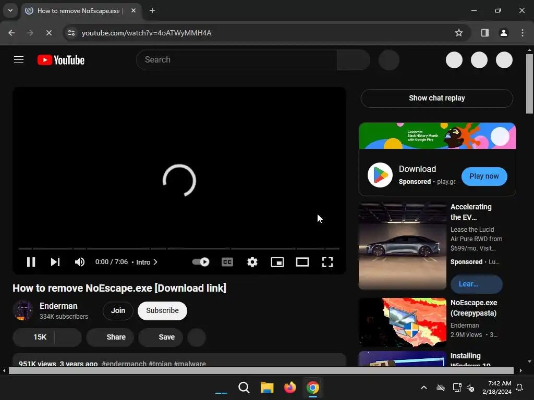
Task: Pause the video with the pause button
Action: point(31,262)
